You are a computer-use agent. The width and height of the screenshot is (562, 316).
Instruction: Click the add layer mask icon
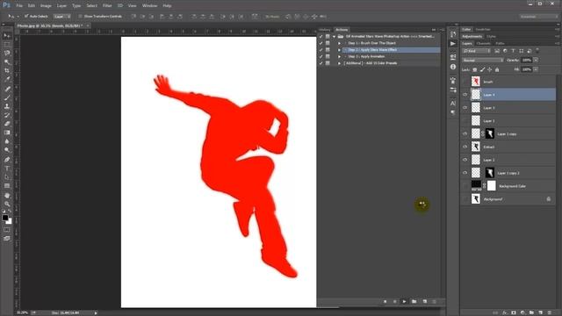coord(514,312)
